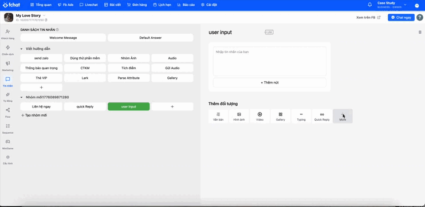Screen dimensions: 425x207
Task: Open the Chiến dịch sidebar section
Action: [x=8, y=50]
